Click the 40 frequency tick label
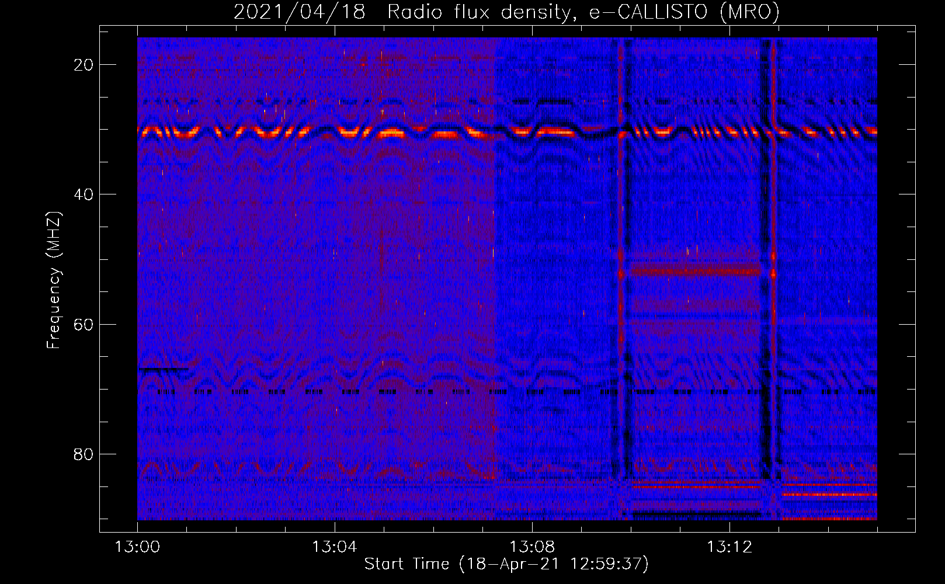Viewport: 945px width, 584px height. point(84,194)
